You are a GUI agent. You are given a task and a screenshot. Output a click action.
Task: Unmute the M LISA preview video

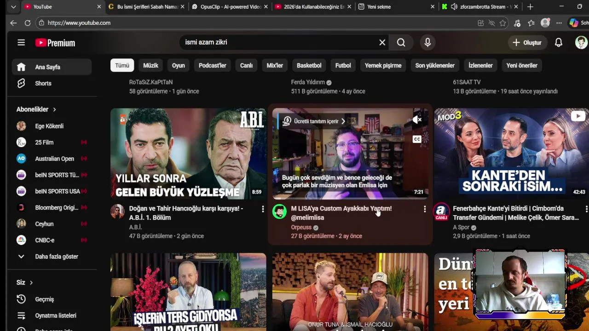click(417, 120)
